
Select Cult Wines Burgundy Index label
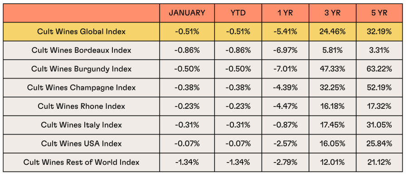(x=81, y=69)
